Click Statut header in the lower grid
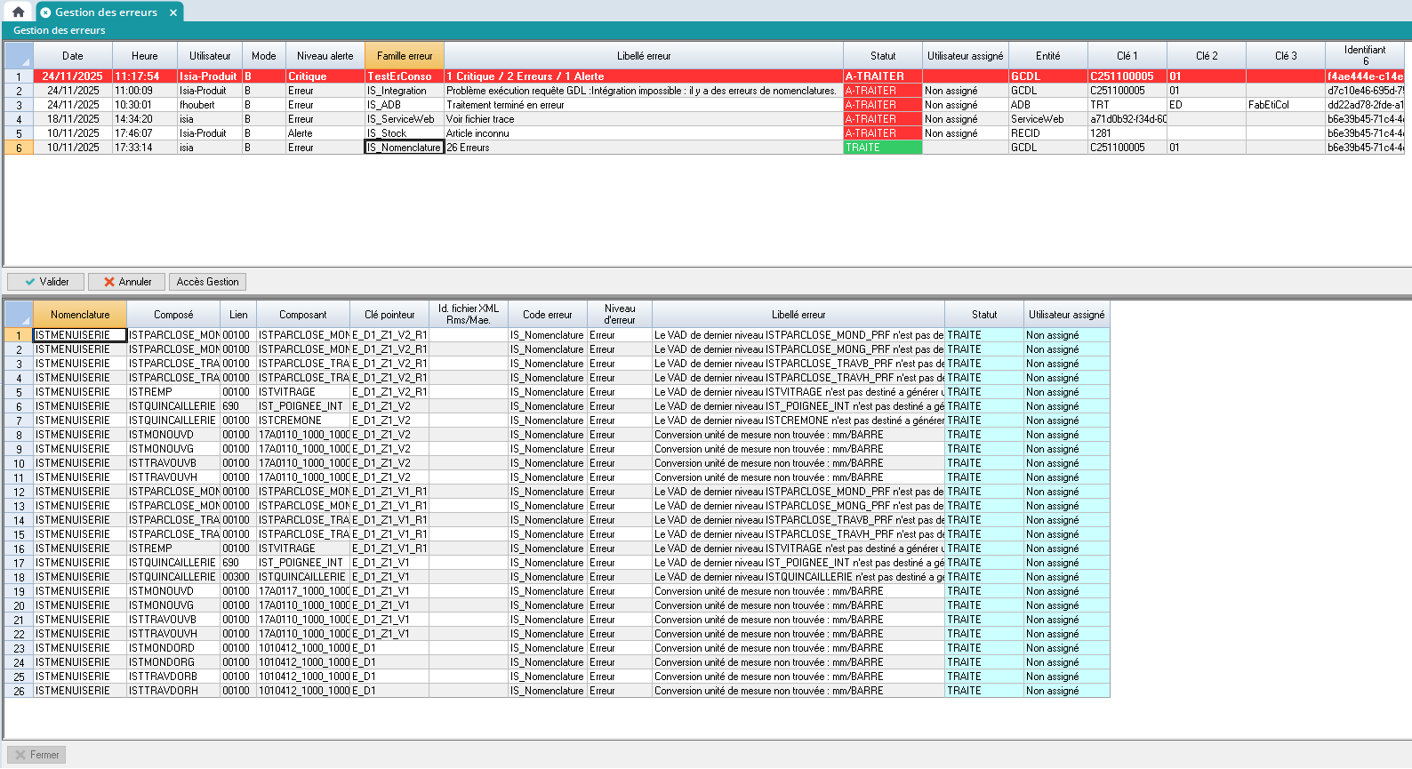This screenshot has width=1412, height=769. pyautogui.click(x=983, y=315)
